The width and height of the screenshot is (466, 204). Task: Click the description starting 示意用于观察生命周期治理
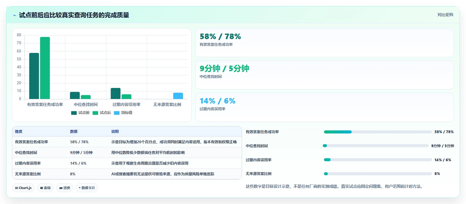click(x=150, y=163)
